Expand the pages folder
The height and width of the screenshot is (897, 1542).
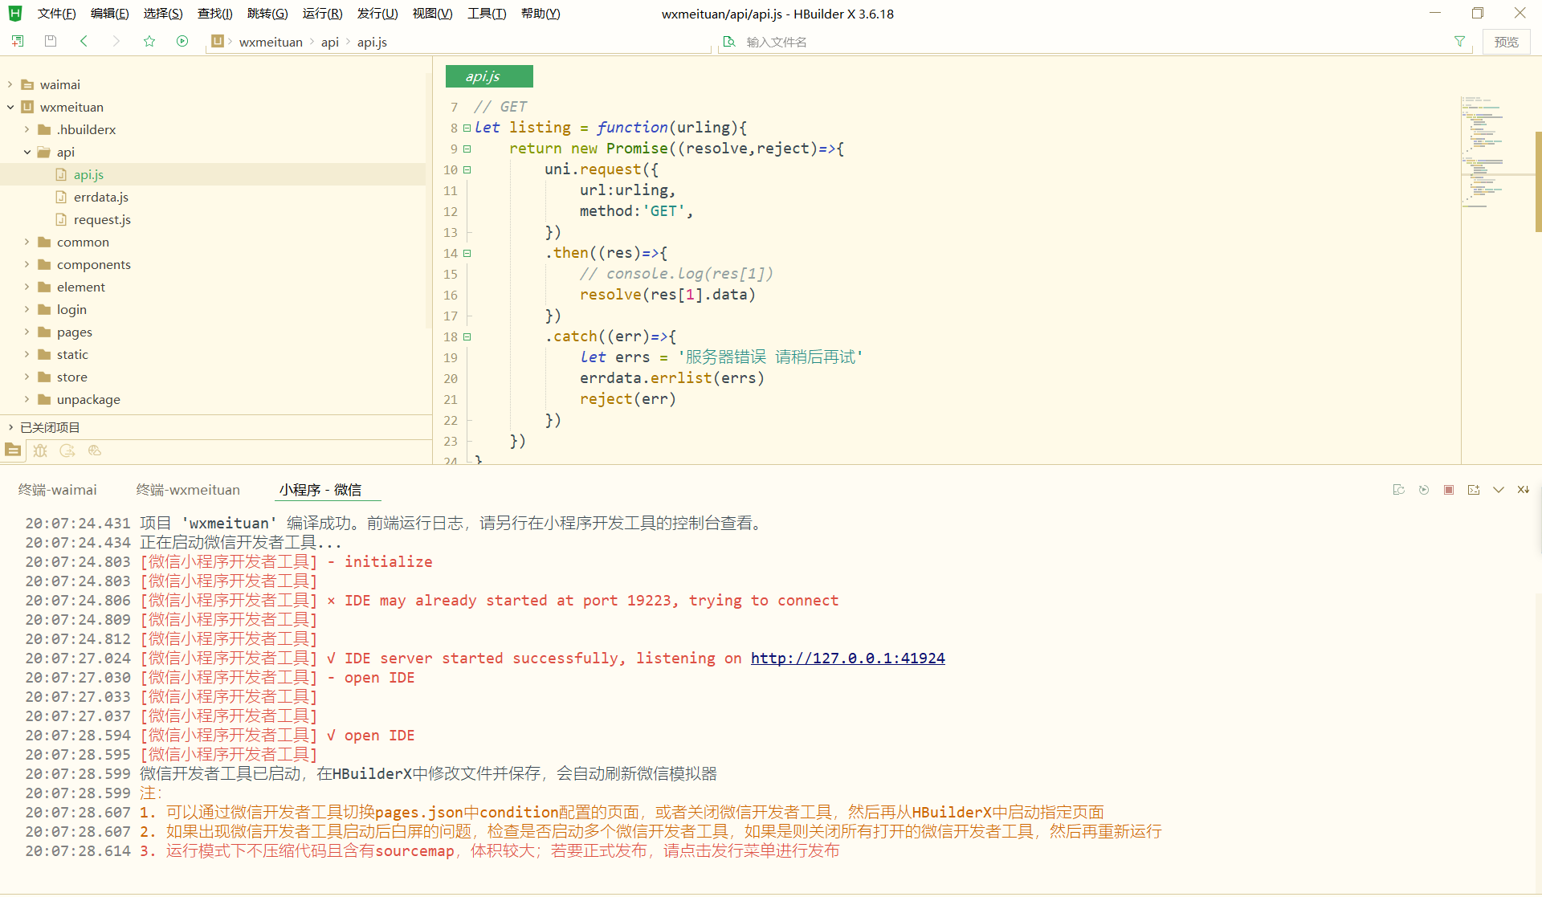[x=27, y=332]
